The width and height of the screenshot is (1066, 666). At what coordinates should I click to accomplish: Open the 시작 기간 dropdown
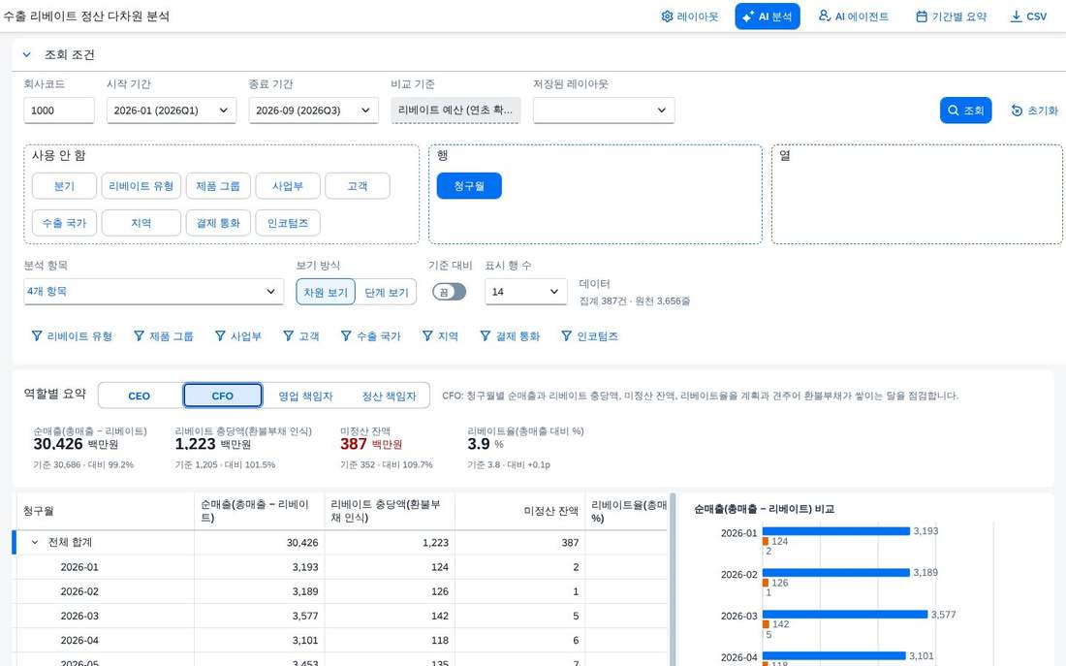pyautogui.click(x=172, y=111)
